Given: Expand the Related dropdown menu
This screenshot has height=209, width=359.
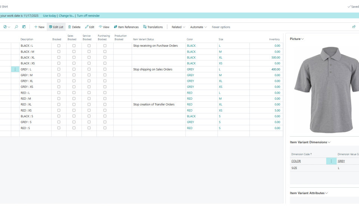Looking at the screenshot, I should pos(178,27).
